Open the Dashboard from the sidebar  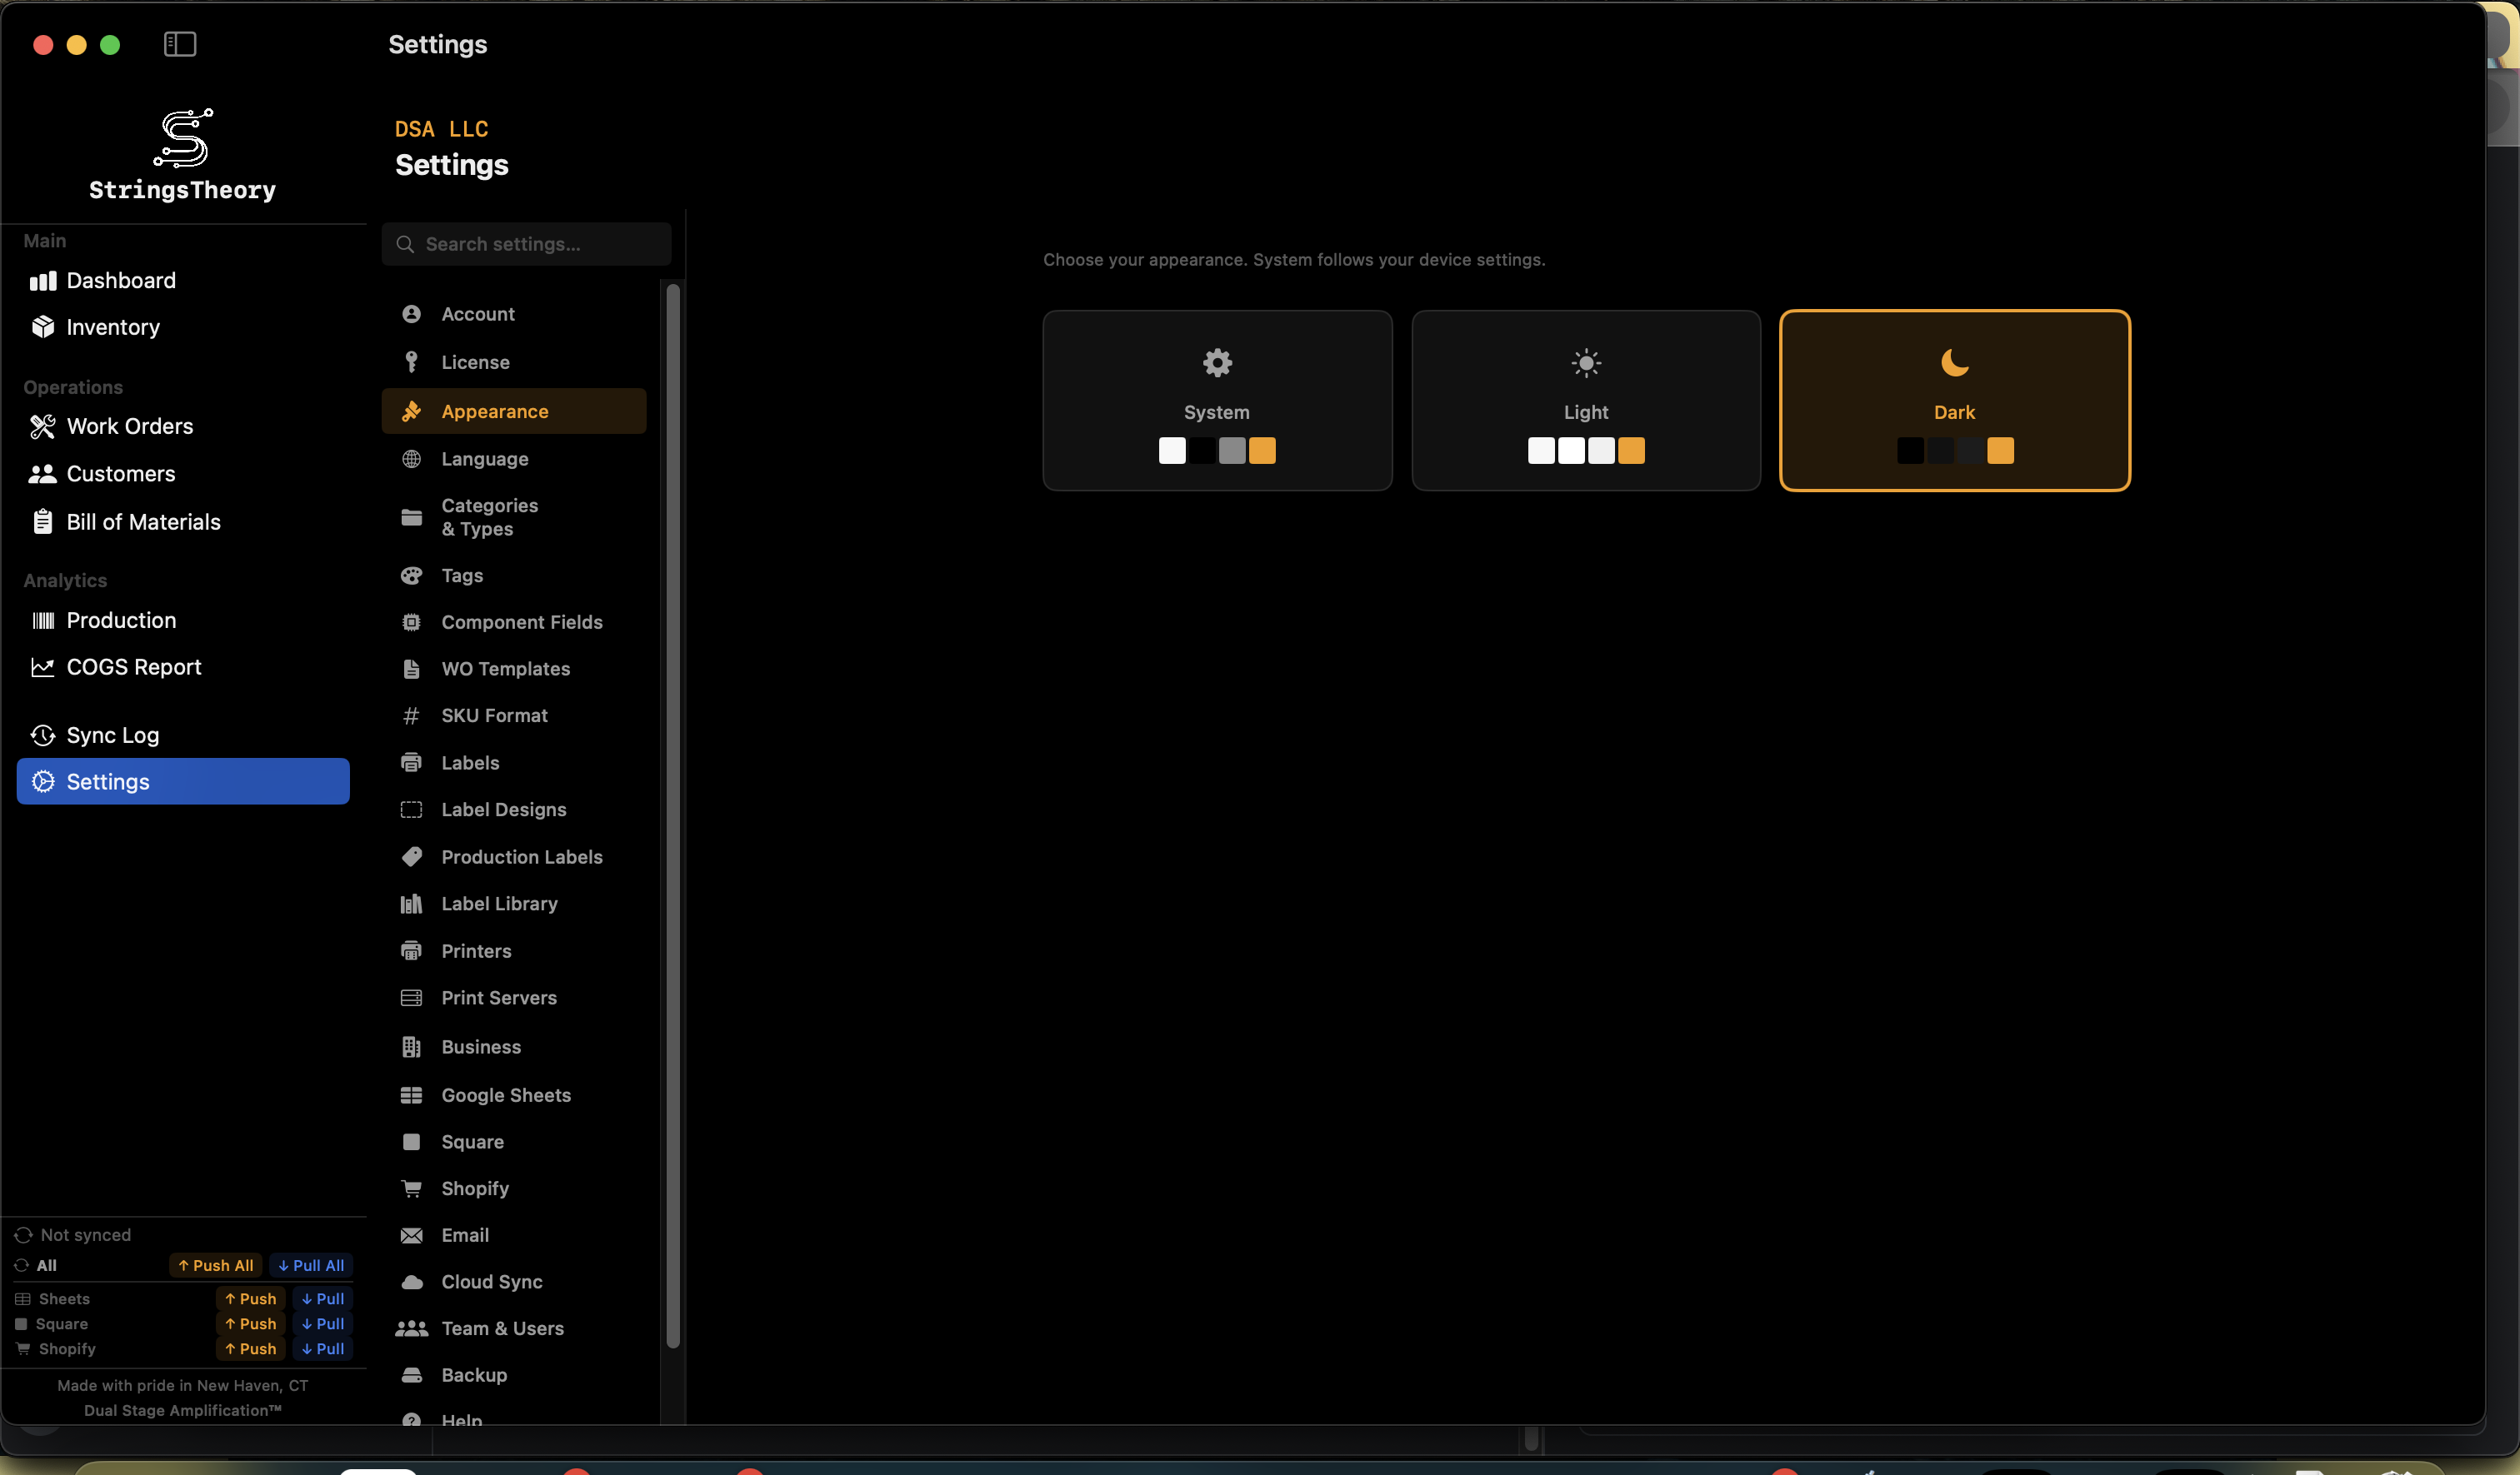tap(120, 281)
